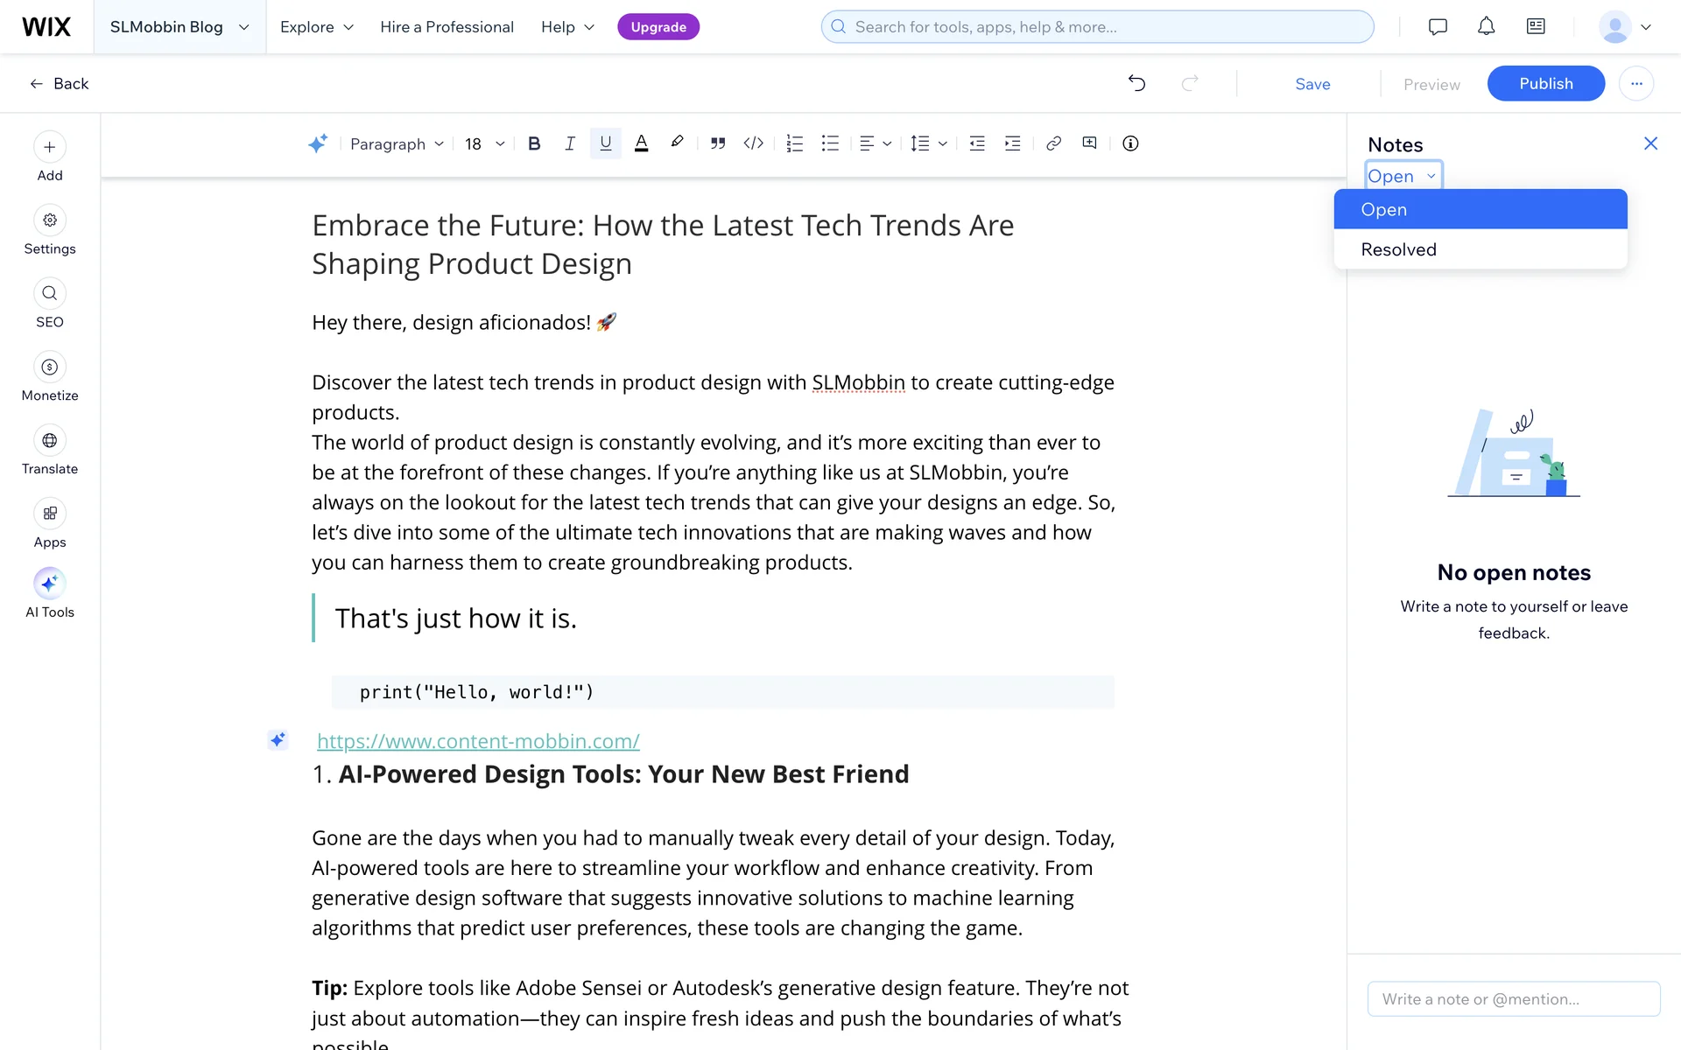
Task: Click the Publish button
Action: [1545, 83]
